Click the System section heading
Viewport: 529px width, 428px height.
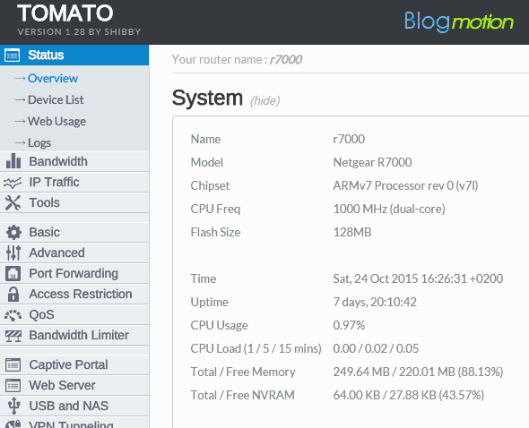[x=207, y=98]
